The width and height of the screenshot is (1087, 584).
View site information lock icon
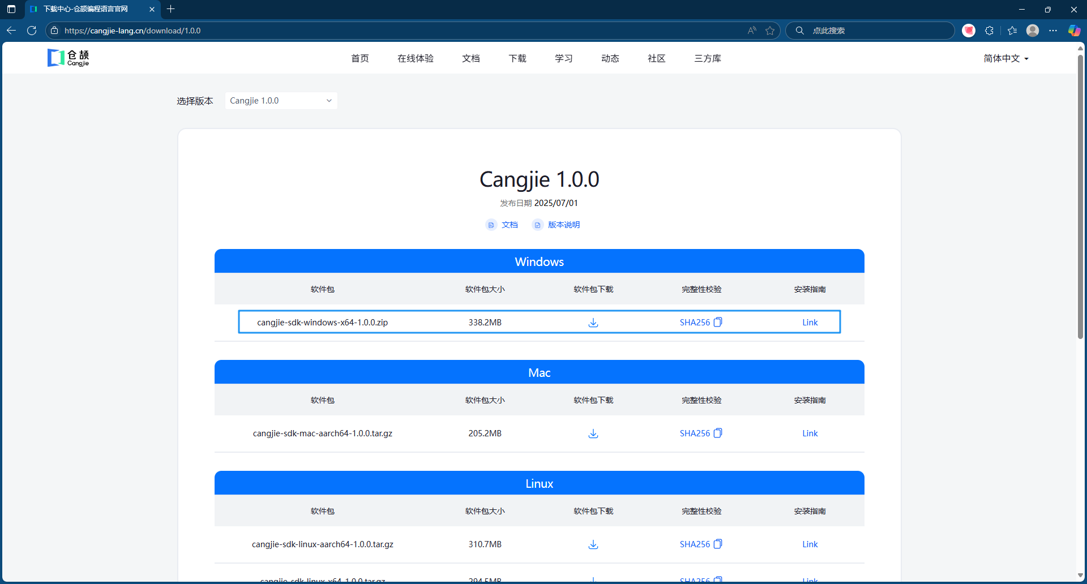[54, 31]
